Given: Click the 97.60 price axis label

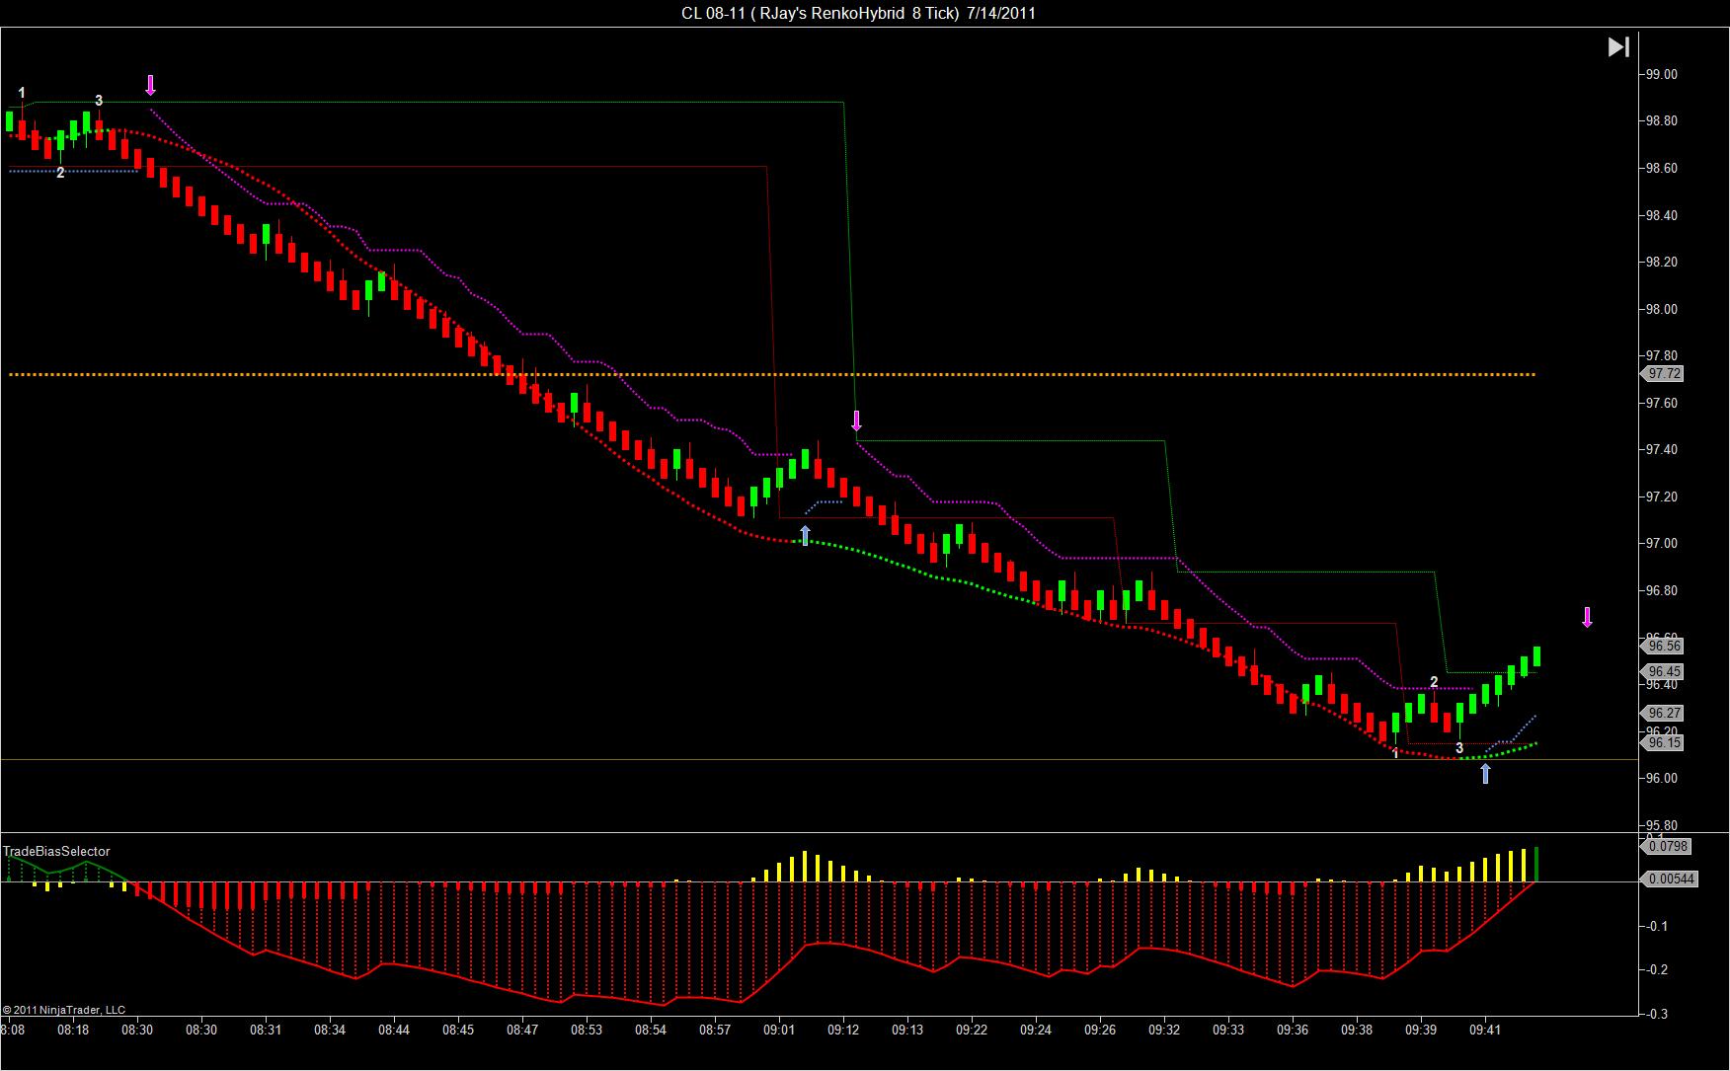Looking at the screenshot, I should pyautogui.click(x=1660, y=404).
